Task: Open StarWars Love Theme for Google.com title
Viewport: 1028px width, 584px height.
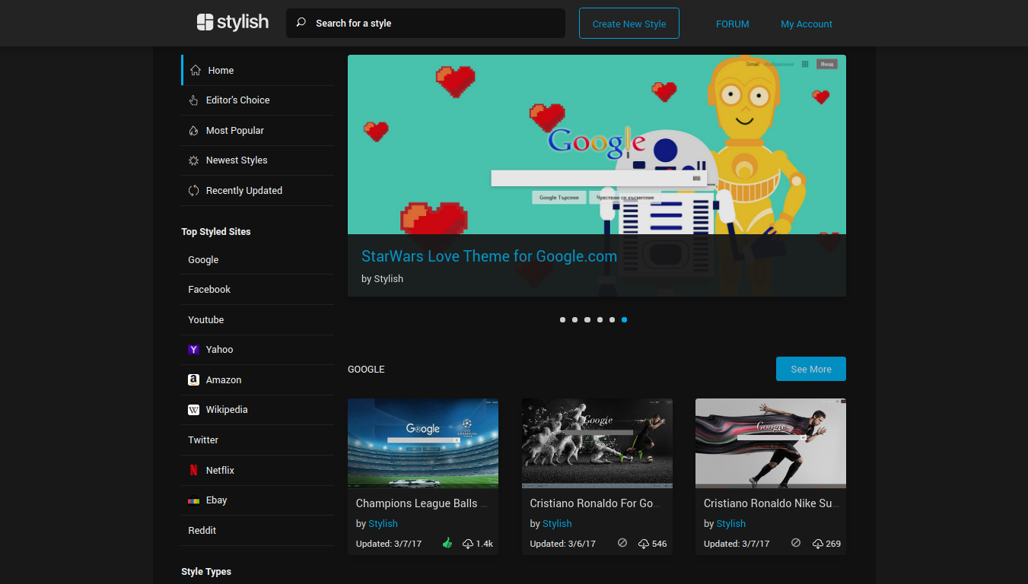Action: (x=489, y=256)
